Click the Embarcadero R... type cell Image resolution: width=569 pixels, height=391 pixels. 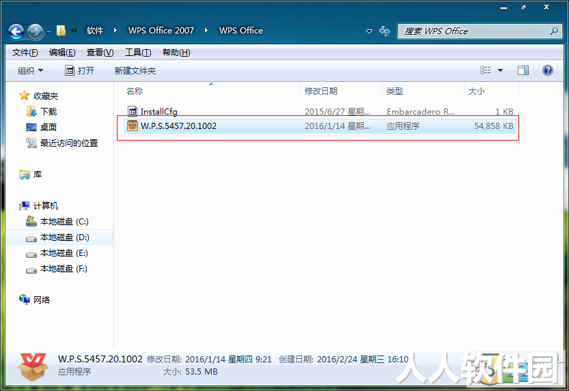tap(421, 112)
